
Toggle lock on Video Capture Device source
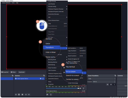43,79
